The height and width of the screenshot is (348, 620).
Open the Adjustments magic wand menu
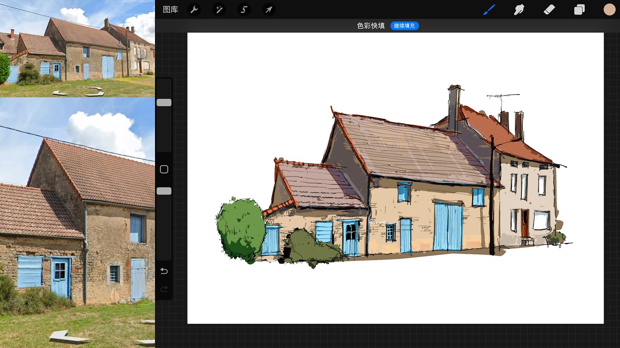click(219, 10)
